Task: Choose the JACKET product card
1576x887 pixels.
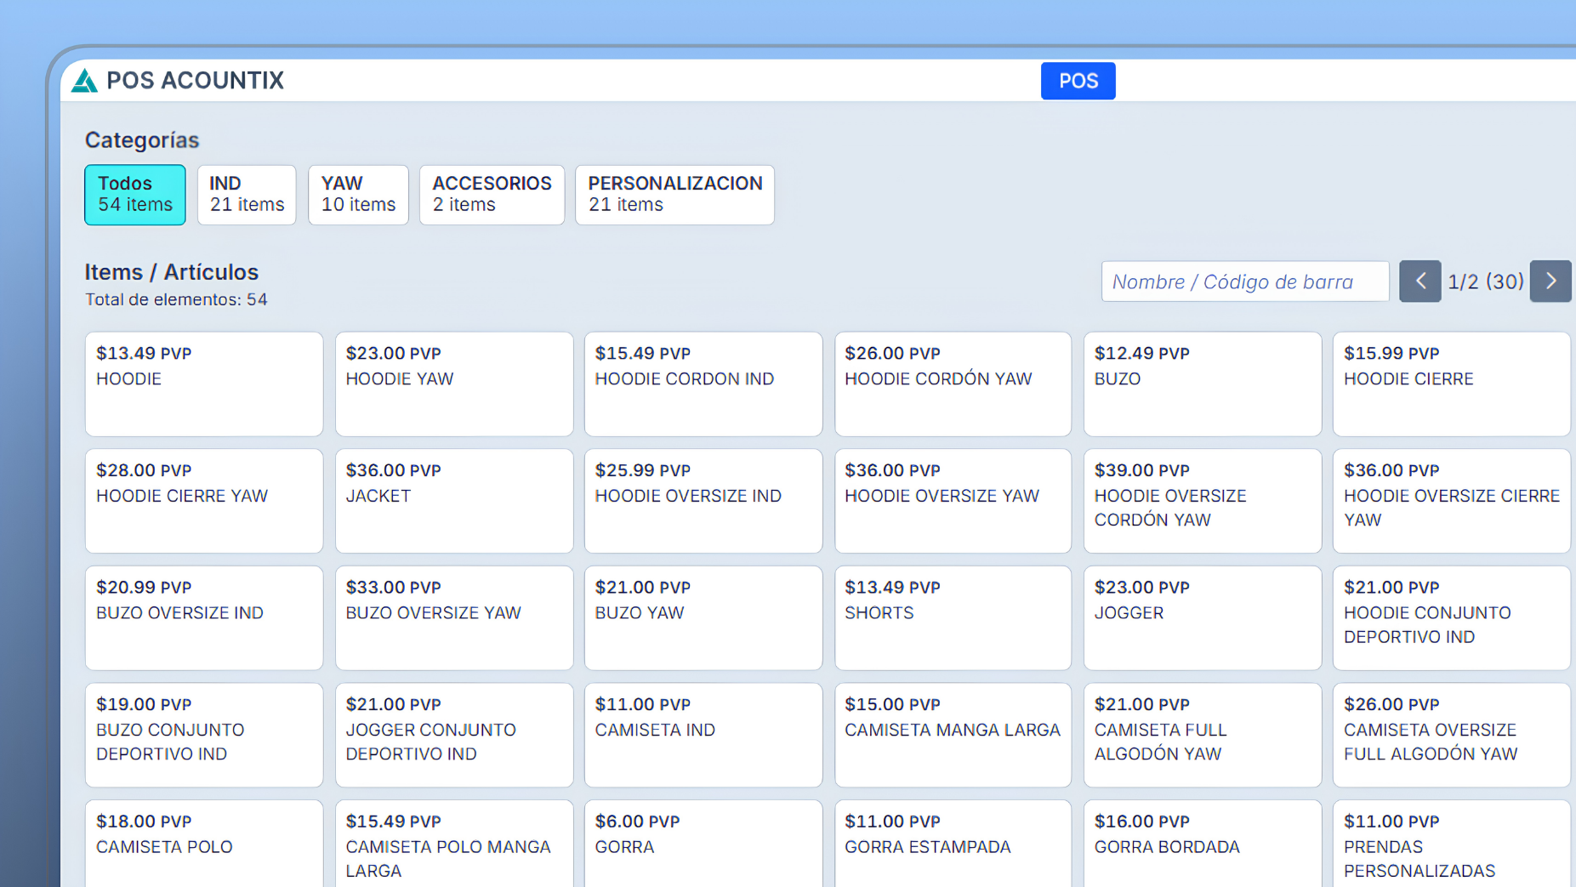Action: (x=454, y=501)
